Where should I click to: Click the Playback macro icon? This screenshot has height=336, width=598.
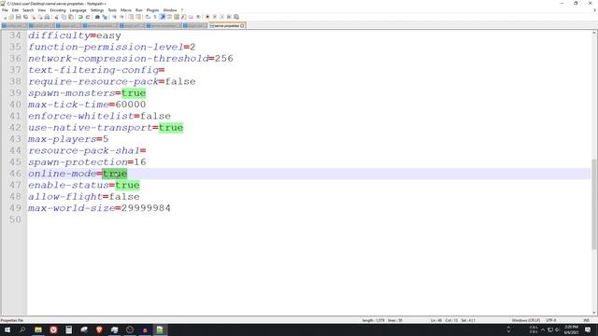tap(222, 17)
